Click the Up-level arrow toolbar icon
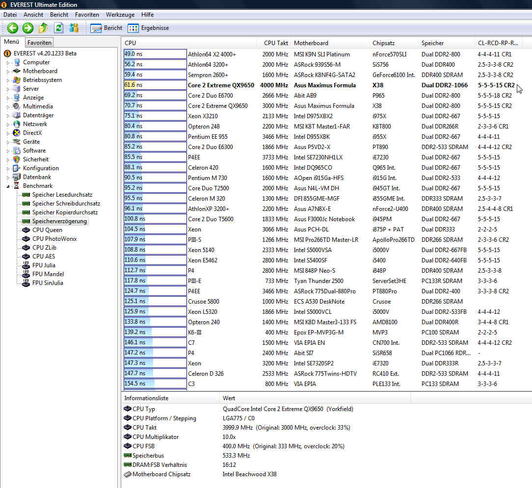532x488 pixels. 43,28
